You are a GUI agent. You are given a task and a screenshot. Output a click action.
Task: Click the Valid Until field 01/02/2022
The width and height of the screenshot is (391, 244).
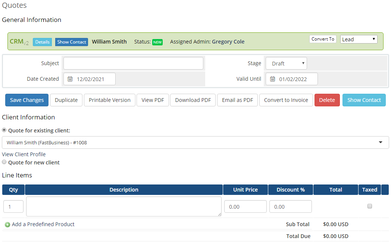pos(292,79)
